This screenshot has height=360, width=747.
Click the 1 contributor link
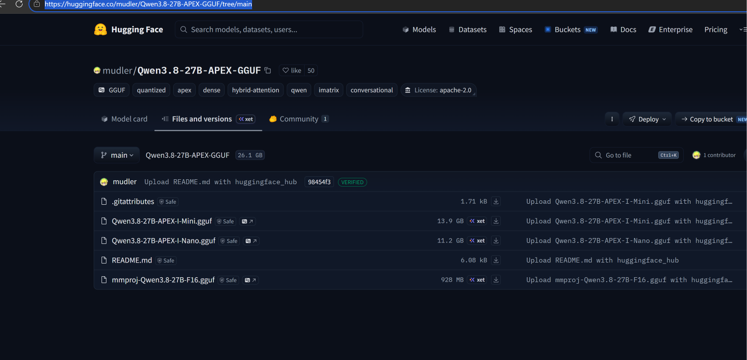[x=719, y=155]
